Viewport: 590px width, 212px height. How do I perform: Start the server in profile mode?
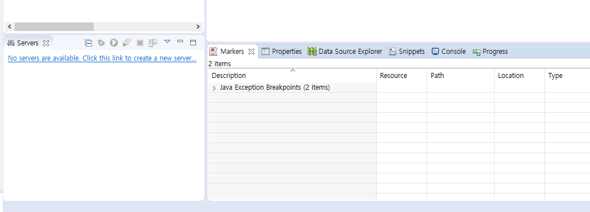tap(127, 43)
